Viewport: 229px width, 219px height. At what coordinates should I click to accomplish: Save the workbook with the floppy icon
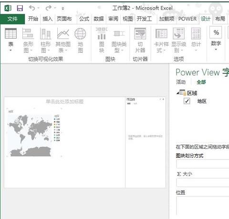coord(20,8)
